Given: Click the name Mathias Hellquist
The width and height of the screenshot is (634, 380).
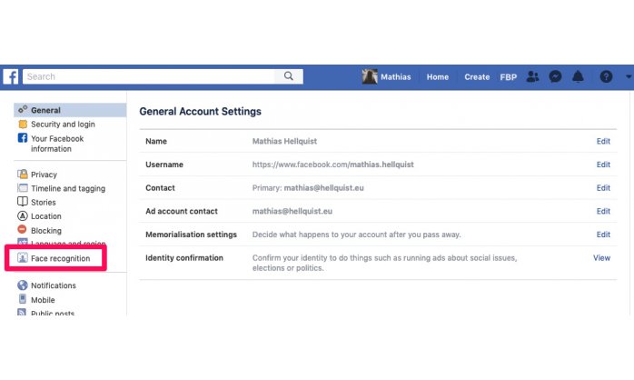Looking at the screenshot, I should (284, 141).
